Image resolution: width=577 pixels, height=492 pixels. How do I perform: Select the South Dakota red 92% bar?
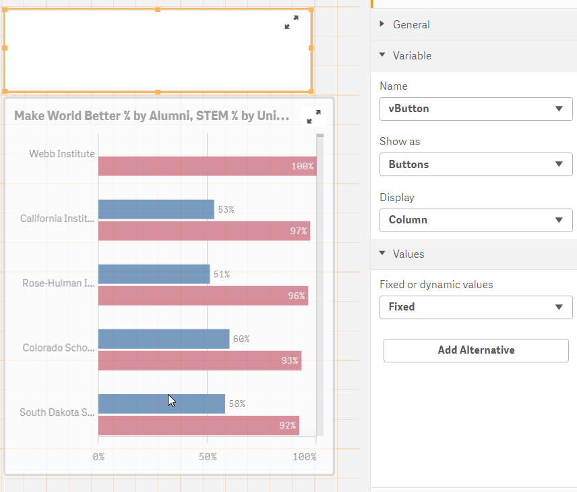tap(198, 425)
